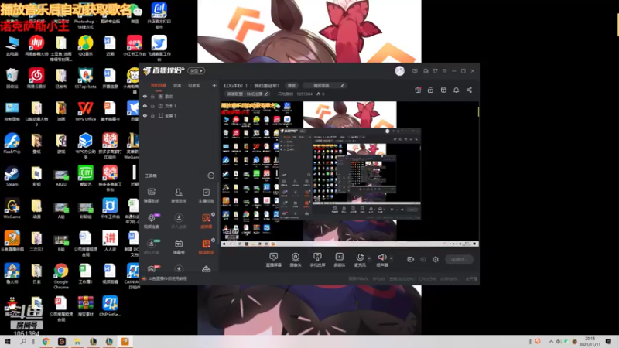This screenshot has width=619, height=348.
Task: Open the 弹幕秀 tool
Action: coord(179,247)
